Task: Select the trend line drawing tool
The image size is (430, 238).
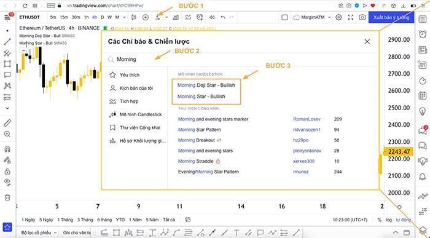Action: click(7, 42)
